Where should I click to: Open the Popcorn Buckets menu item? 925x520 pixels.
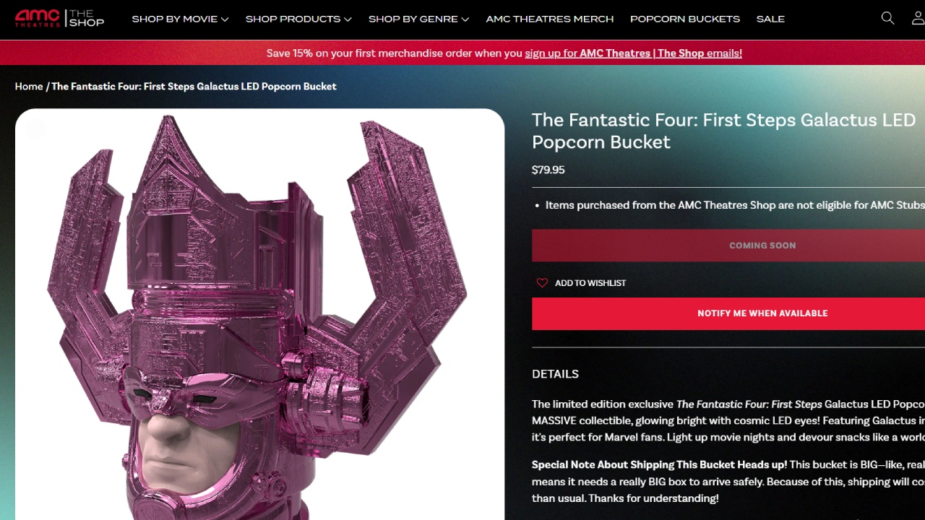tap(685, 19)
